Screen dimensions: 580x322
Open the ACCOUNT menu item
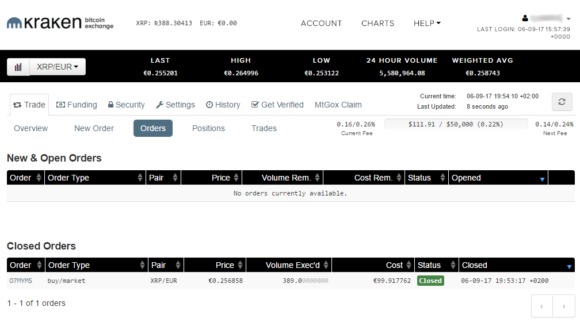click(x=321, y=24)
